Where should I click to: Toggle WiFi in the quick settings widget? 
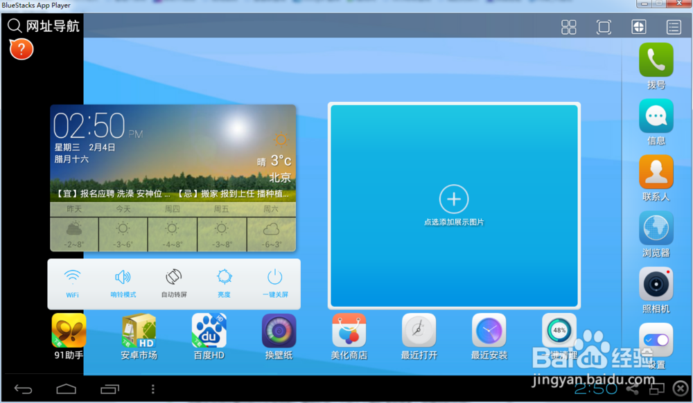pos(73,284)
